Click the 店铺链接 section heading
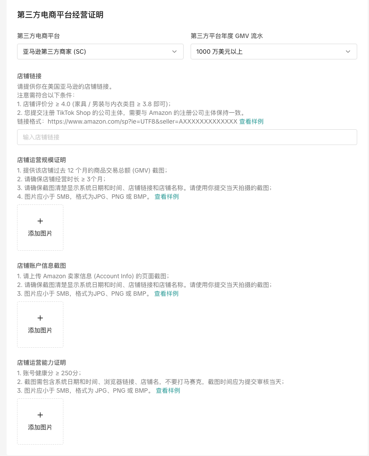369x456 pixels. tap(29, 76)
